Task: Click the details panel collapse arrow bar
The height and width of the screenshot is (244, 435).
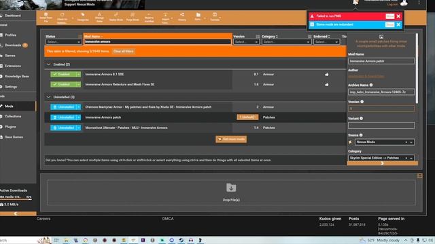Action: pyautogui.click(x=382, y=163)
